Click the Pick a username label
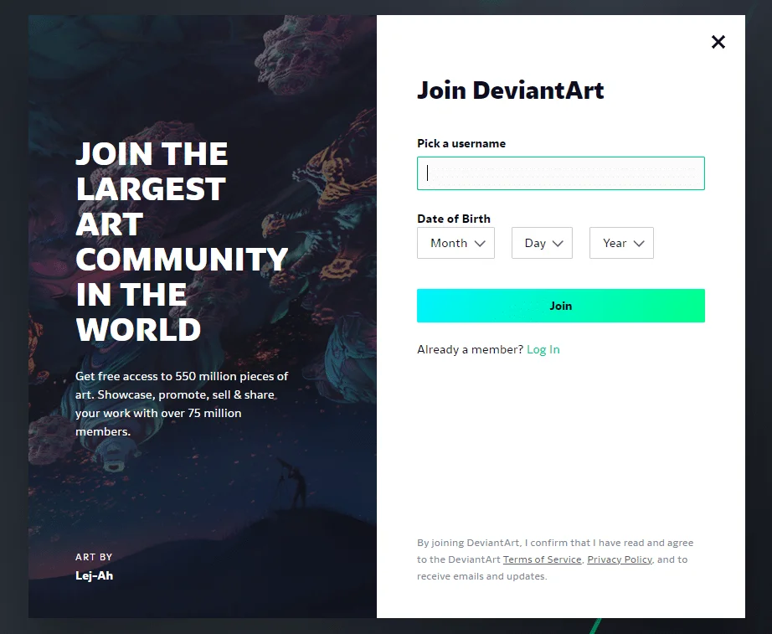Viewport: 772px width, 634px height. point(461,143)
